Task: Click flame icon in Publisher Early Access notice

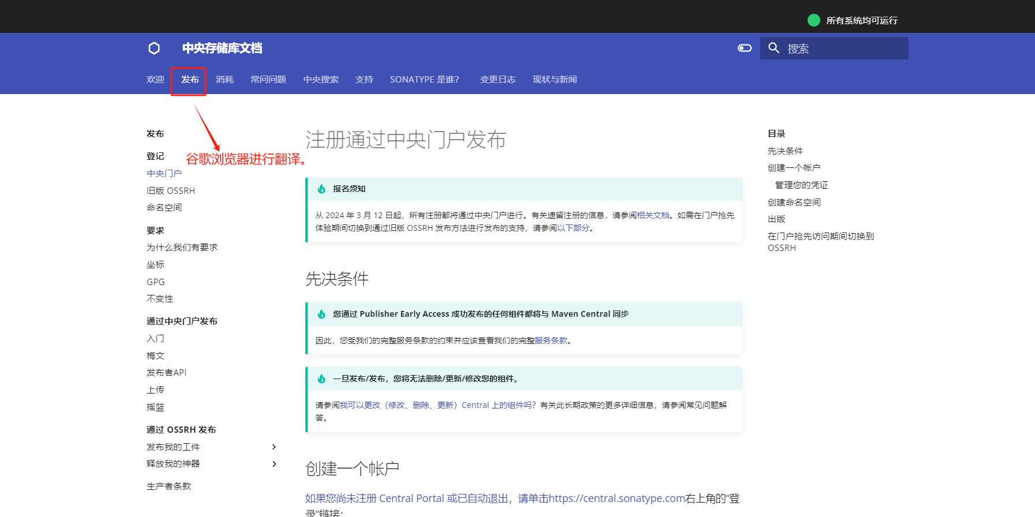Action: (322, 314)
